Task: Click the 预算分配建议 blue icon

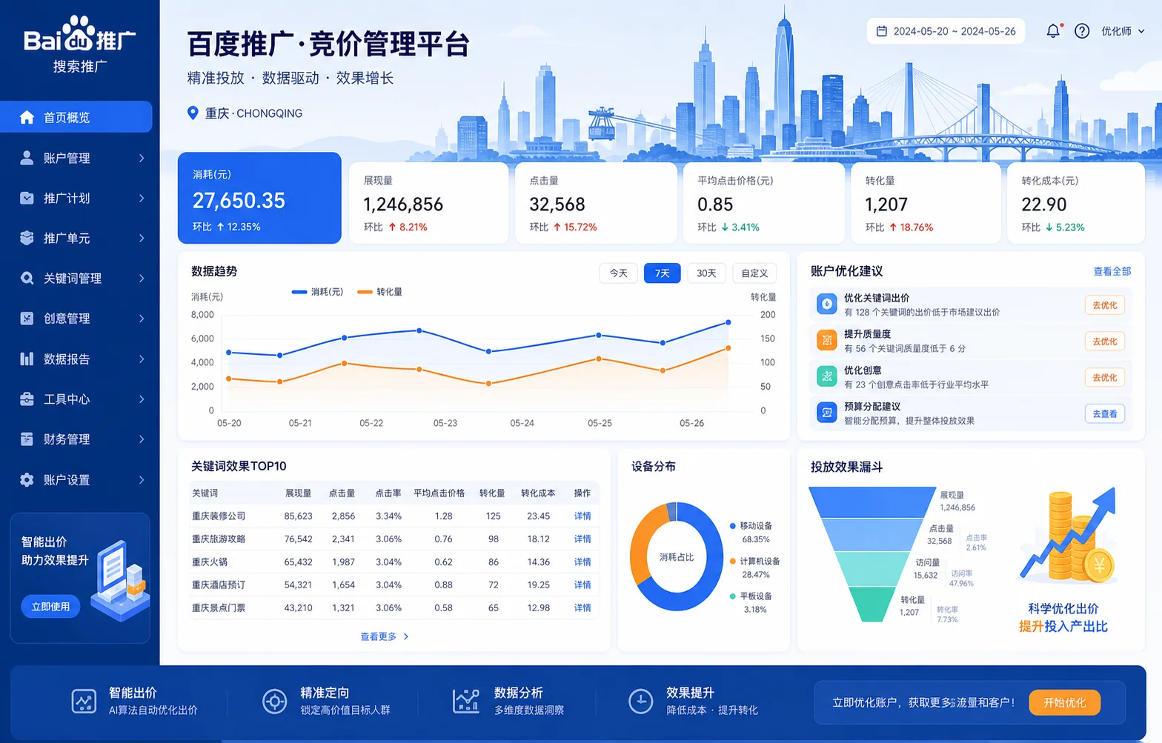Action: click(826, 413)
